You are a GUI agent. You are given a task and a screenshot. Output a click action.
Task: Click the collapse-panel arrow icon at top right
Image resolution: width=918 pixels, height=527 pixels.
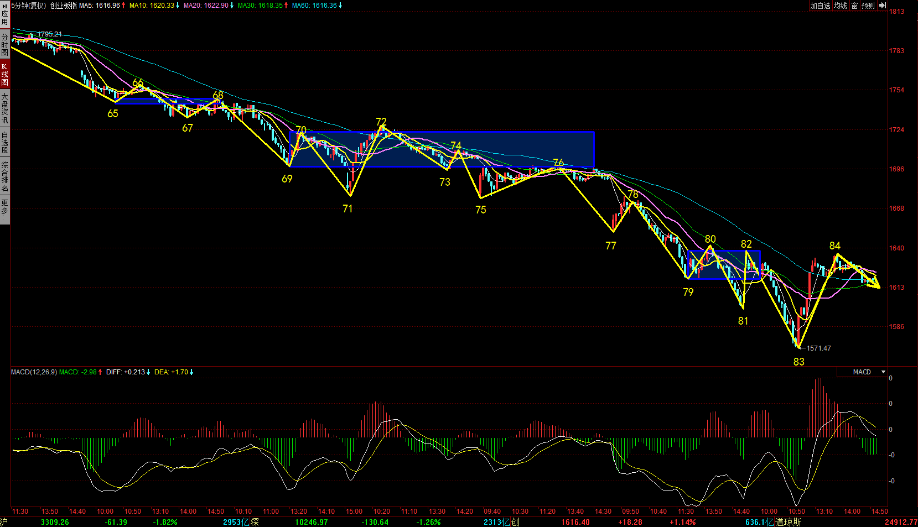point(882,6)
